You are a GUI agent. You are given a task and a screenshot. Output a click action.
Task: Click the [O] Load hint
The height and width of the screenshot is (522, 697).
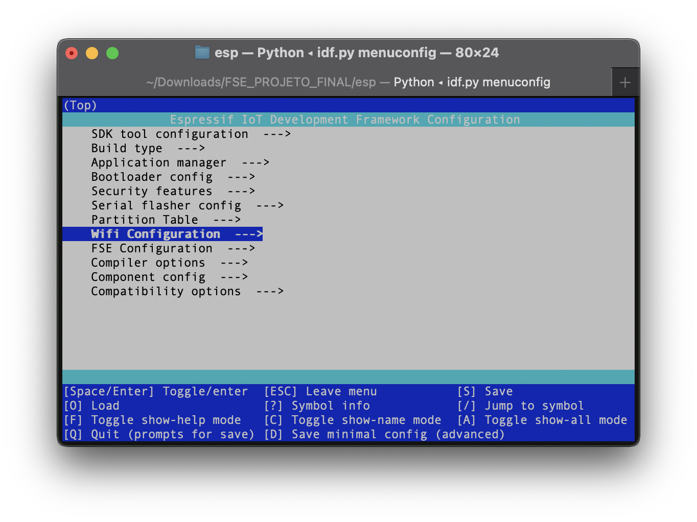pos(91,406)
